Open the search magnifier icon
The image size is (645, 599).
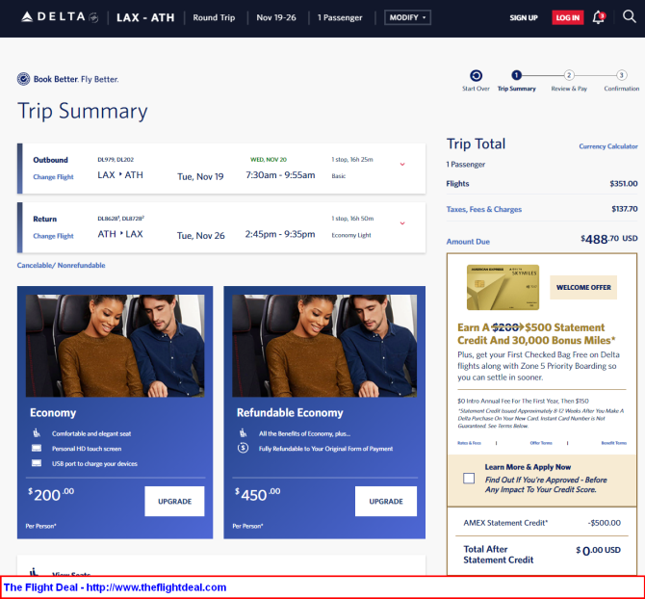[x=629, y=16]
